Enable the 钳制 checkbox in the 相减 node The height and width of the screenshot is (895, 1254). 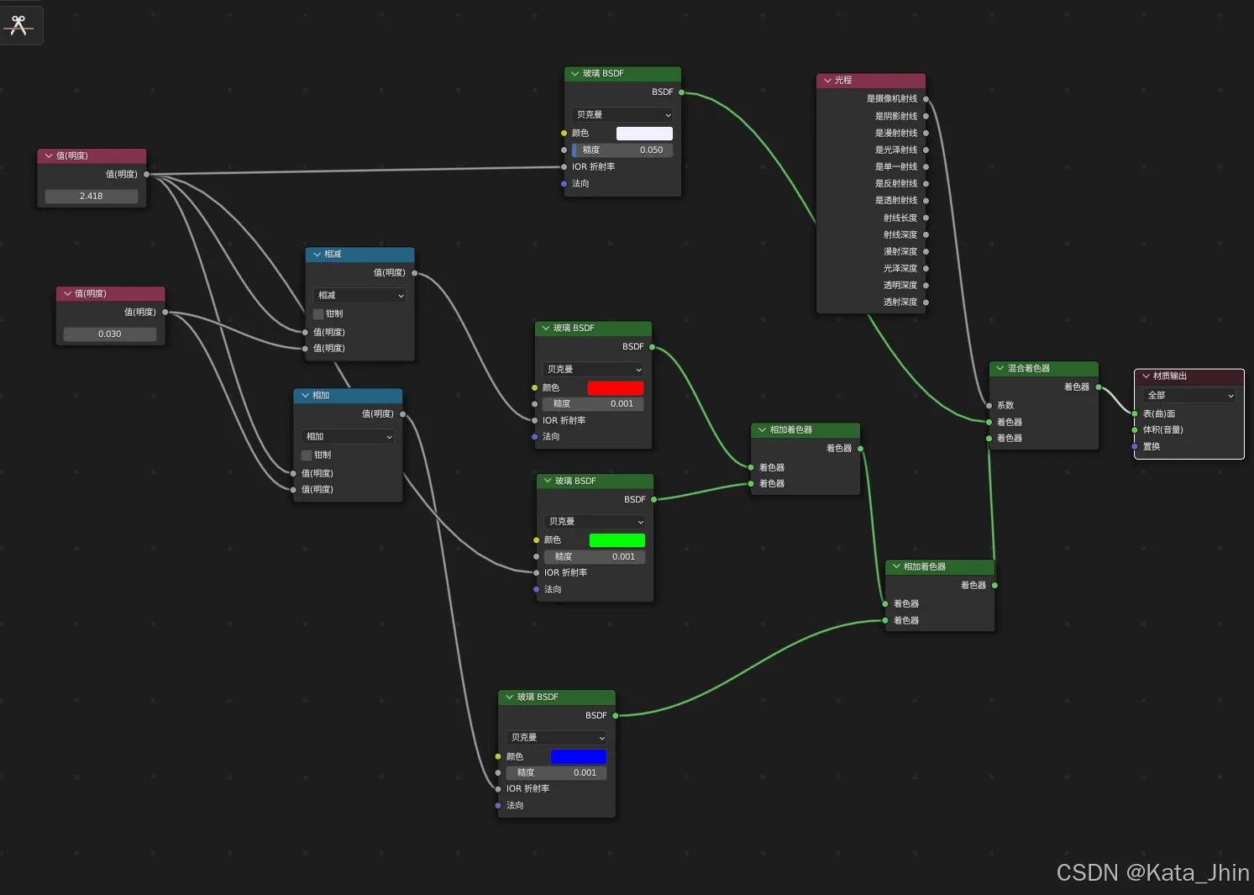pos(318,314)
